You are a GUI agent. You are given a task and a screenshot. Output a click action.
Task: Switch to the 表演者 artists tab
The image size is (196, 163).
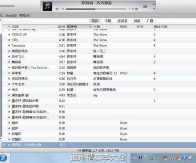(x=122, y=21)
